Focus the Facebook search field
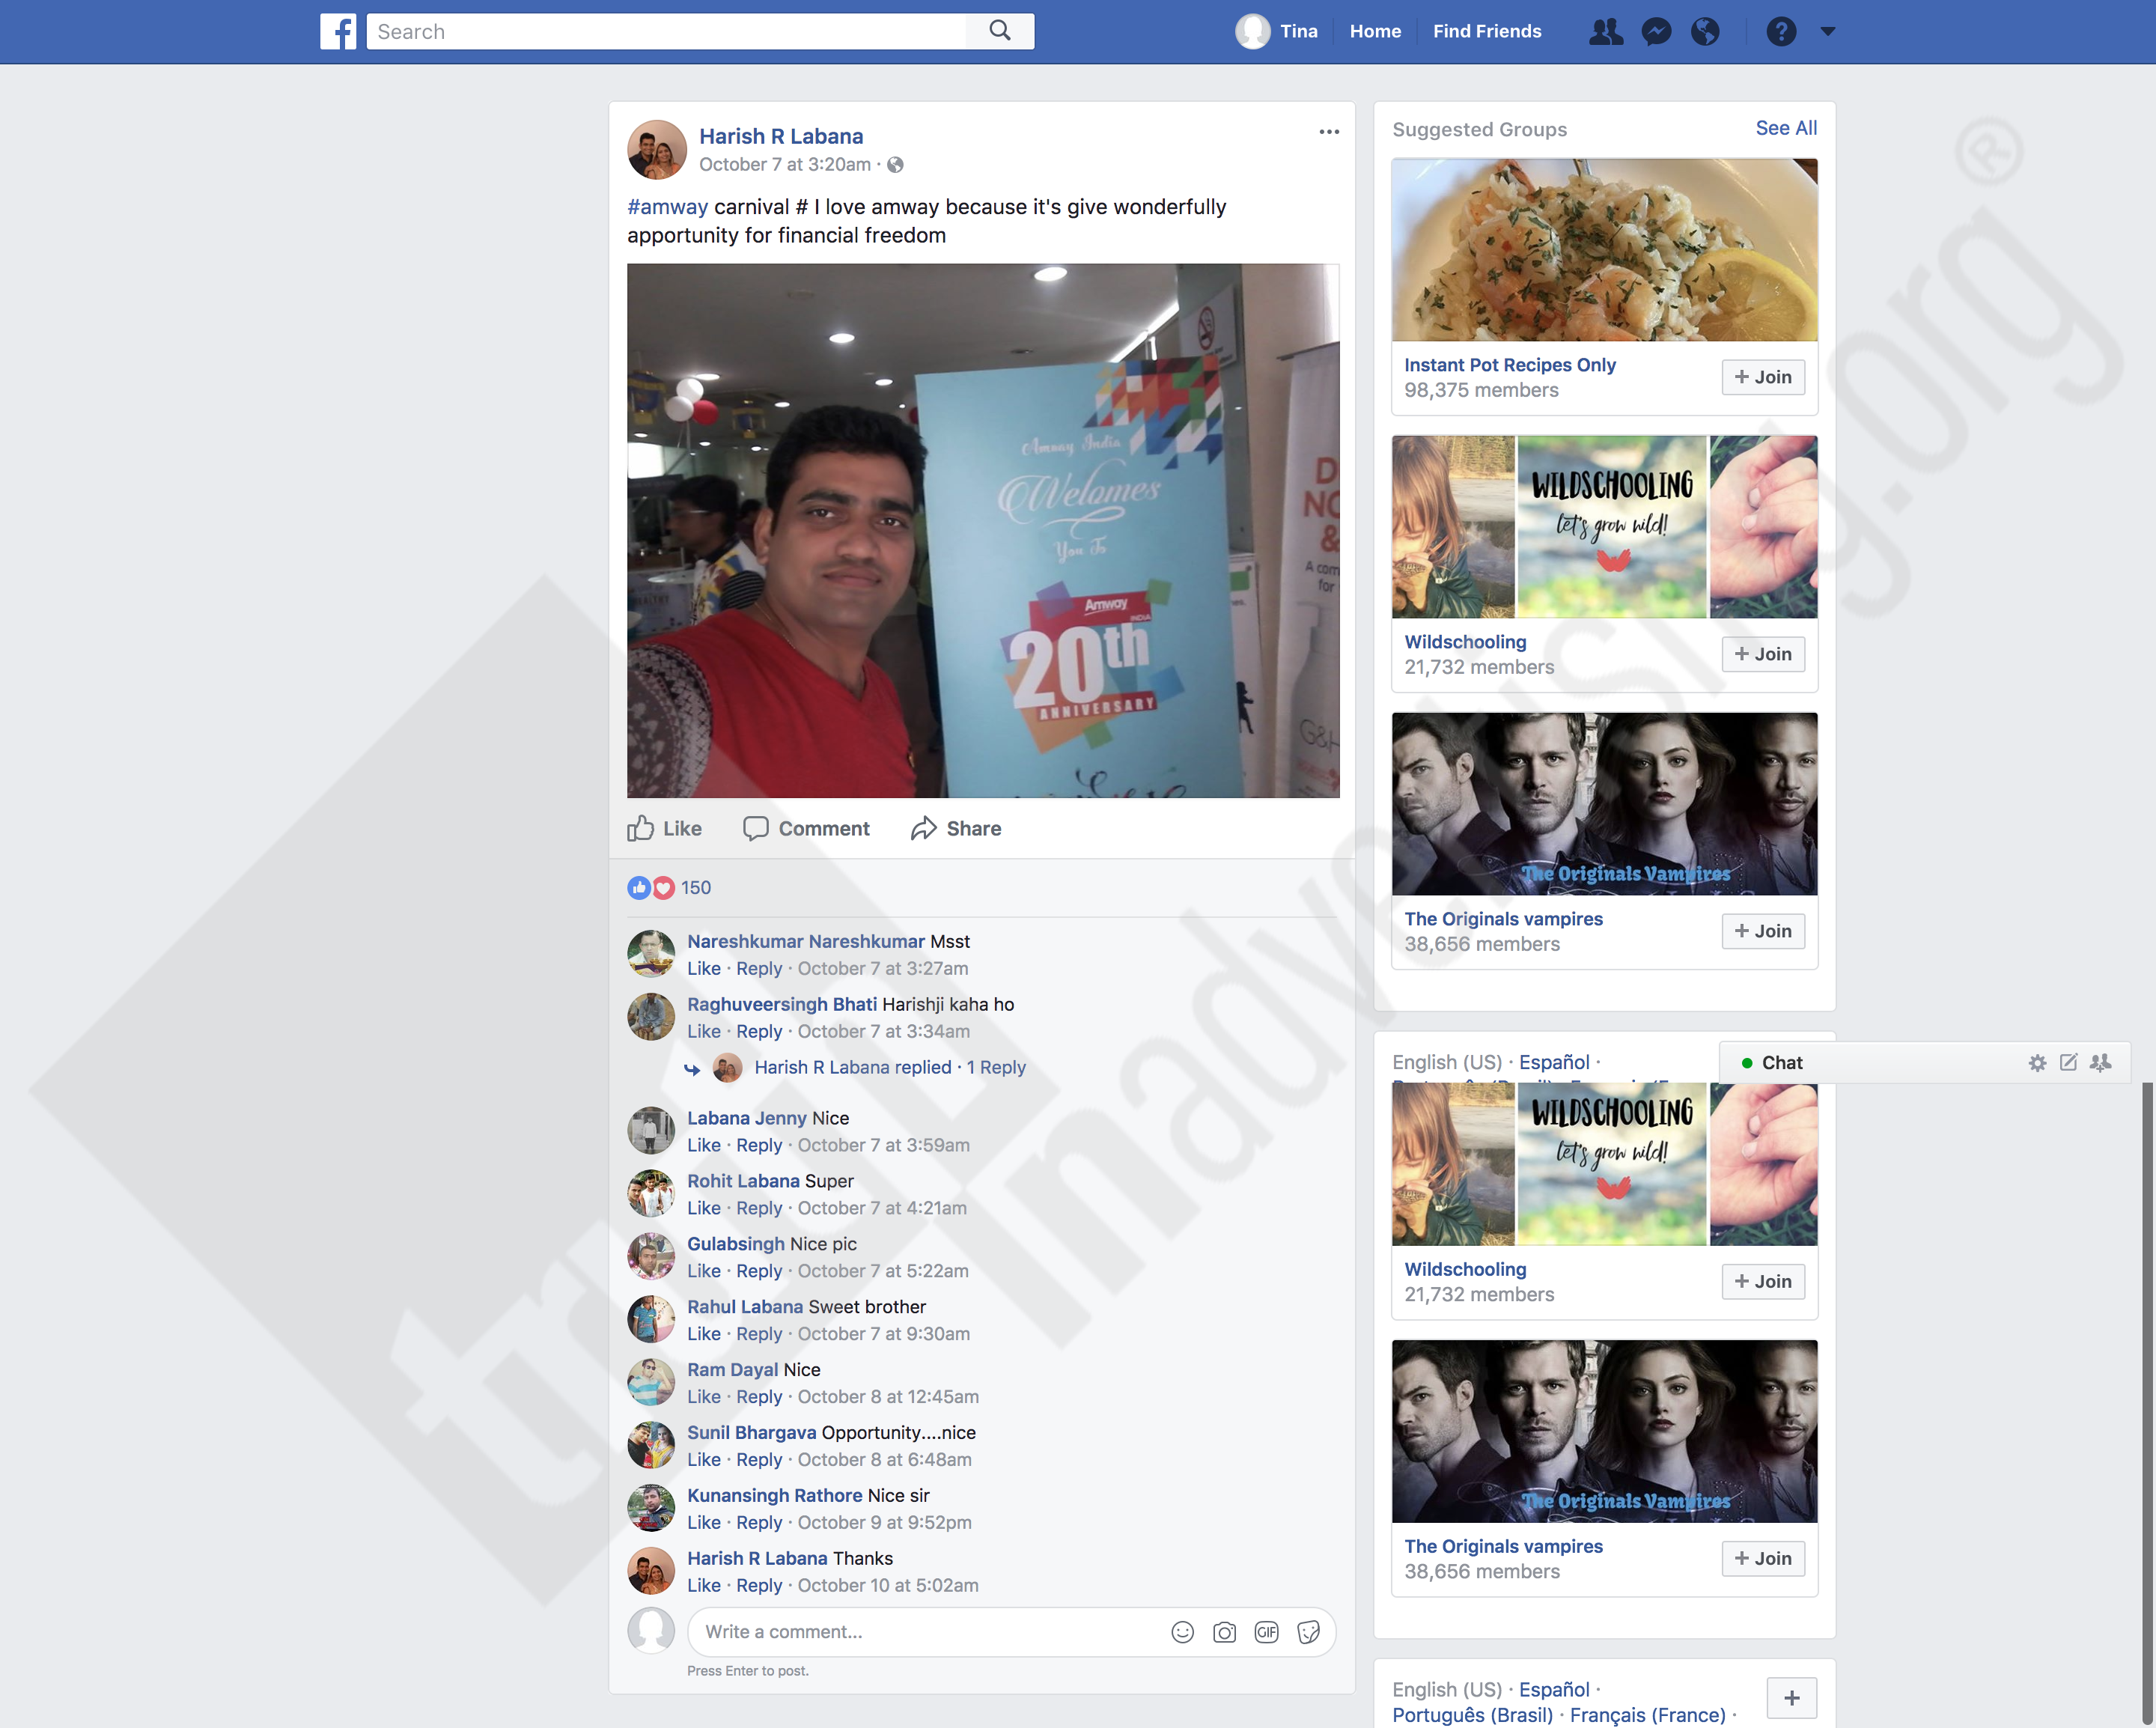The height and width of the screenshot is (1728, 2156). coord(666,31)
